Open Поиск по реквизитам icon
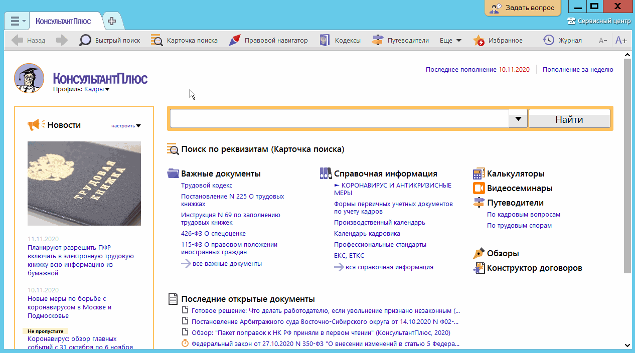This screenshot has width=635, height=353. click(173, 149)
